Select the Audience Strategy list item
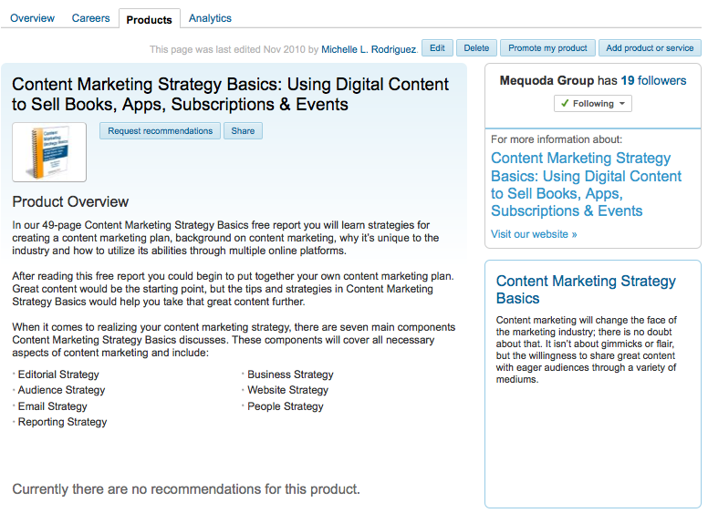Image resolution: width=708 pixels, height=513 pixels. point(61,390)
